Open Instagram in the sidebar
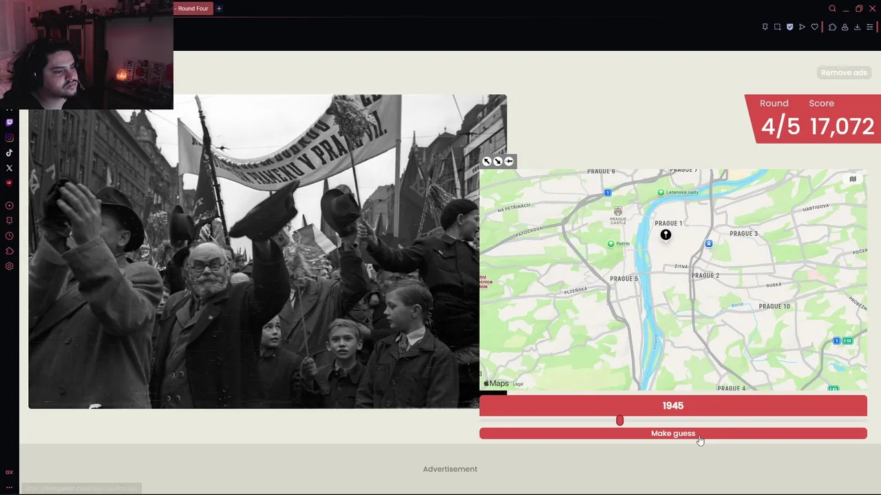The height and width of the screenshot is (495, 881). 9,137
